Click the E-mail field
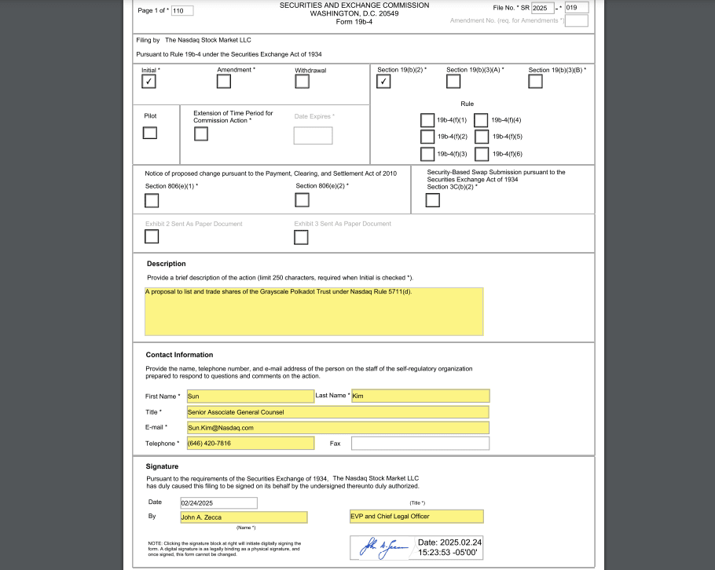This screenshot has width=715, height=570. (338, 428)
